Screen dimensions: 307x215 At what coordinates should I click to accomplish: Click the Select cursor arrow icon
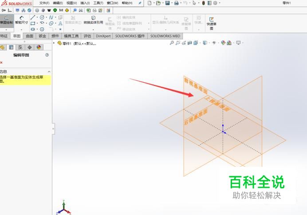[x=194, y=3]
